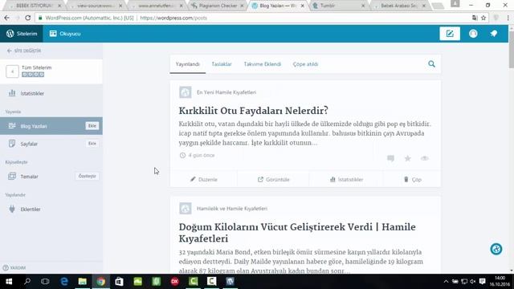Click the İstatistikler chart icon in the sidebar

[x=12, y=93]
